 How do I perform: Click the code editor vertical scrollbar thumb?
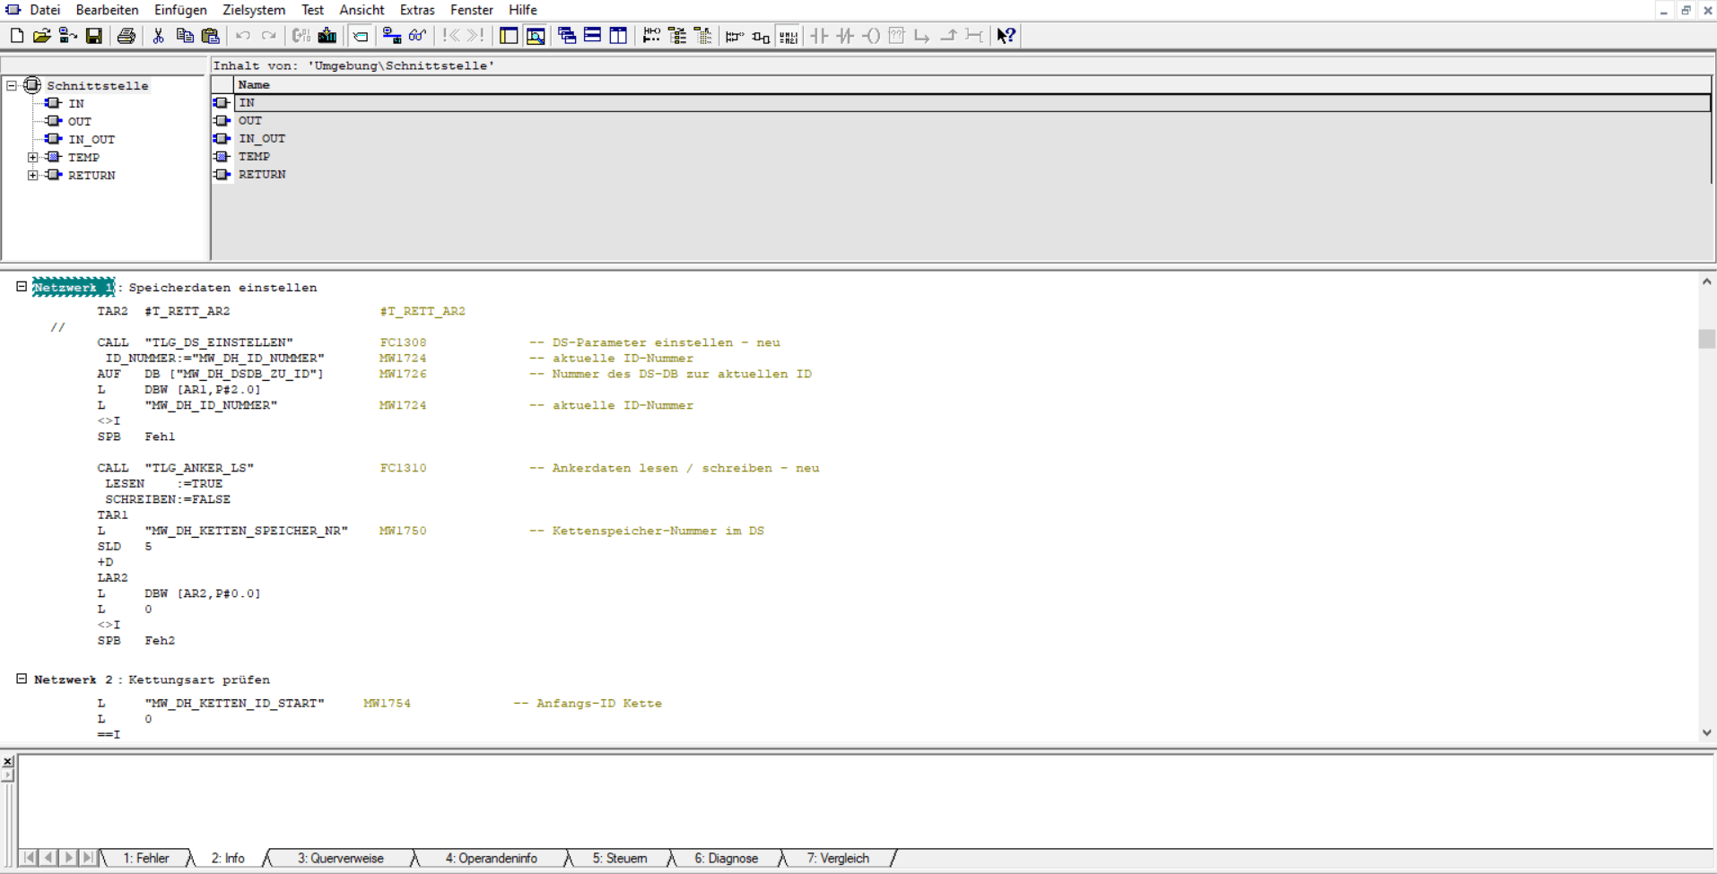[1706, 339]
